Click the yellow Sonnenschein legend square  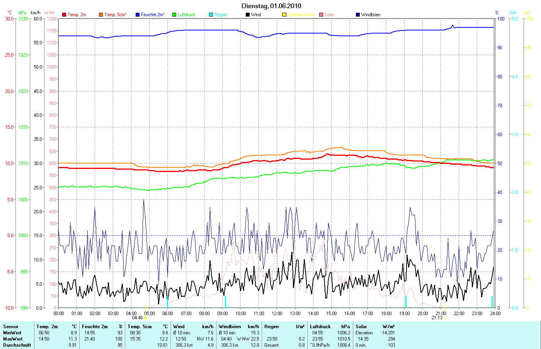pyautogui.click(x=284, y=15)
